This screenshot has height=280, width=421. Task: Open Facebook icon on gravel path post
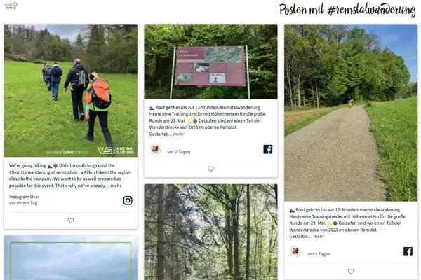tap(408, 251)
